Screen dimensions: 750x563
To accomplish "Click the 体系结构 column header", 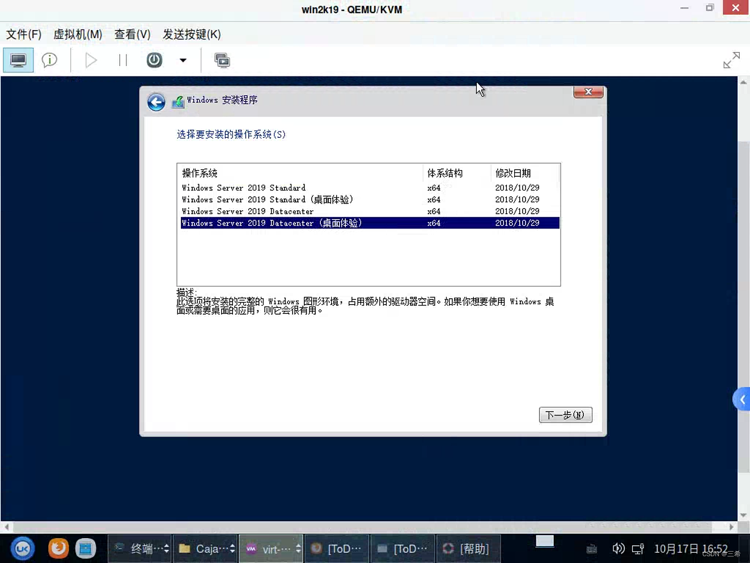I will 457,173.
